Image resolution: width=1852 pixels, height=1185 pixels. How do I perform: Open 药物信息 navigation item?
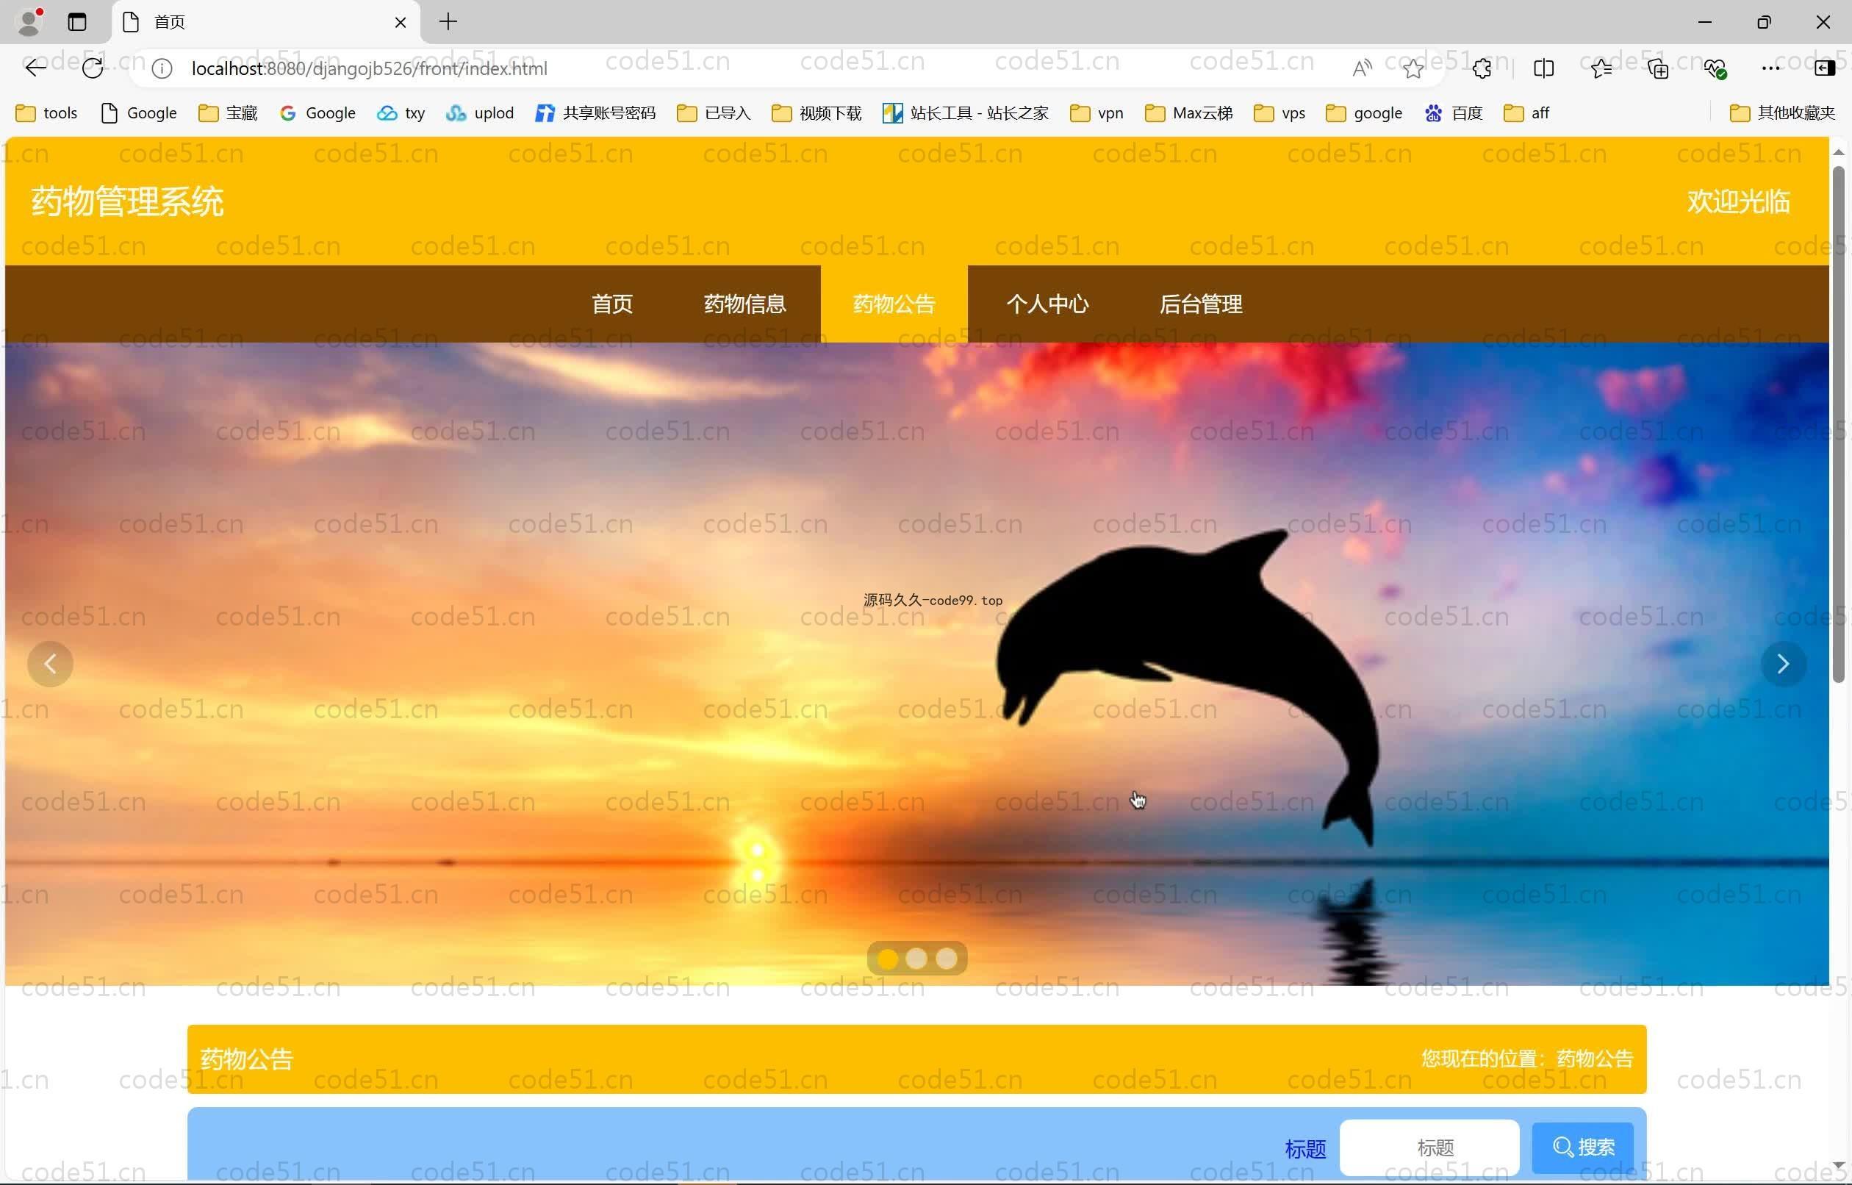744,304
